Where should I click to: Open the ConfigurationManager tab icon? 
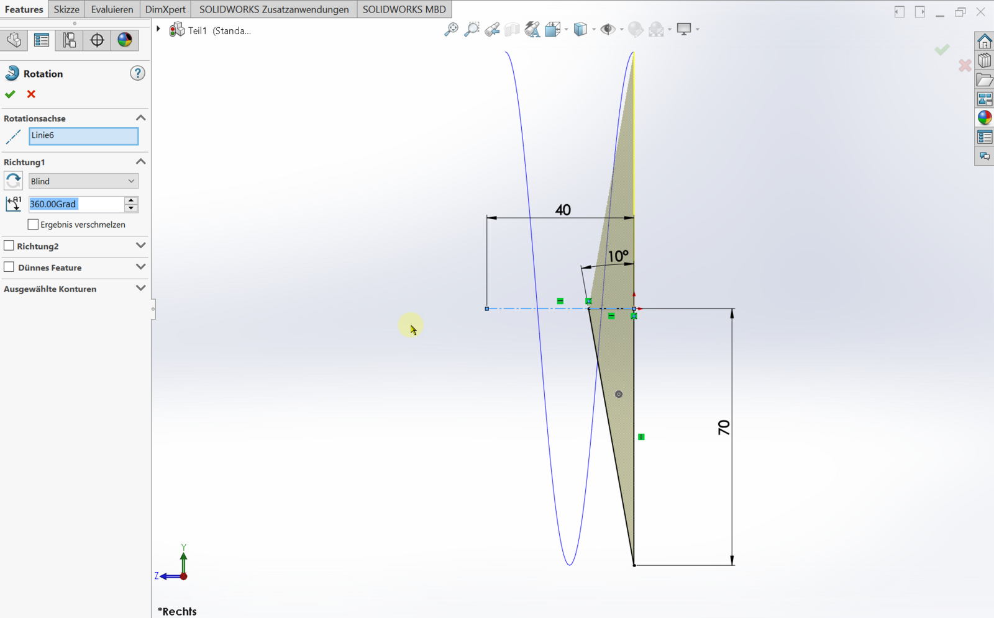click(x=69, y=40)
